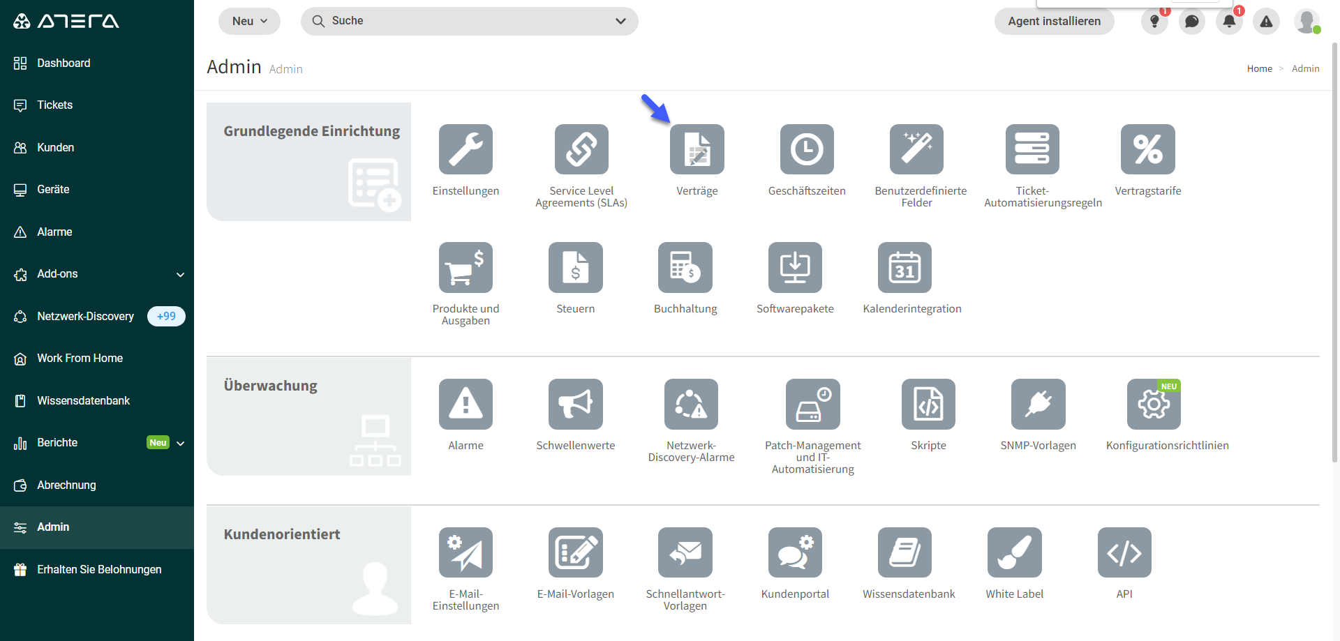Open Schnellantwort-Vorlagen reply envelope icon
Image resolution: width=1340 pixels, height=641 pixels.
(685, 552)
